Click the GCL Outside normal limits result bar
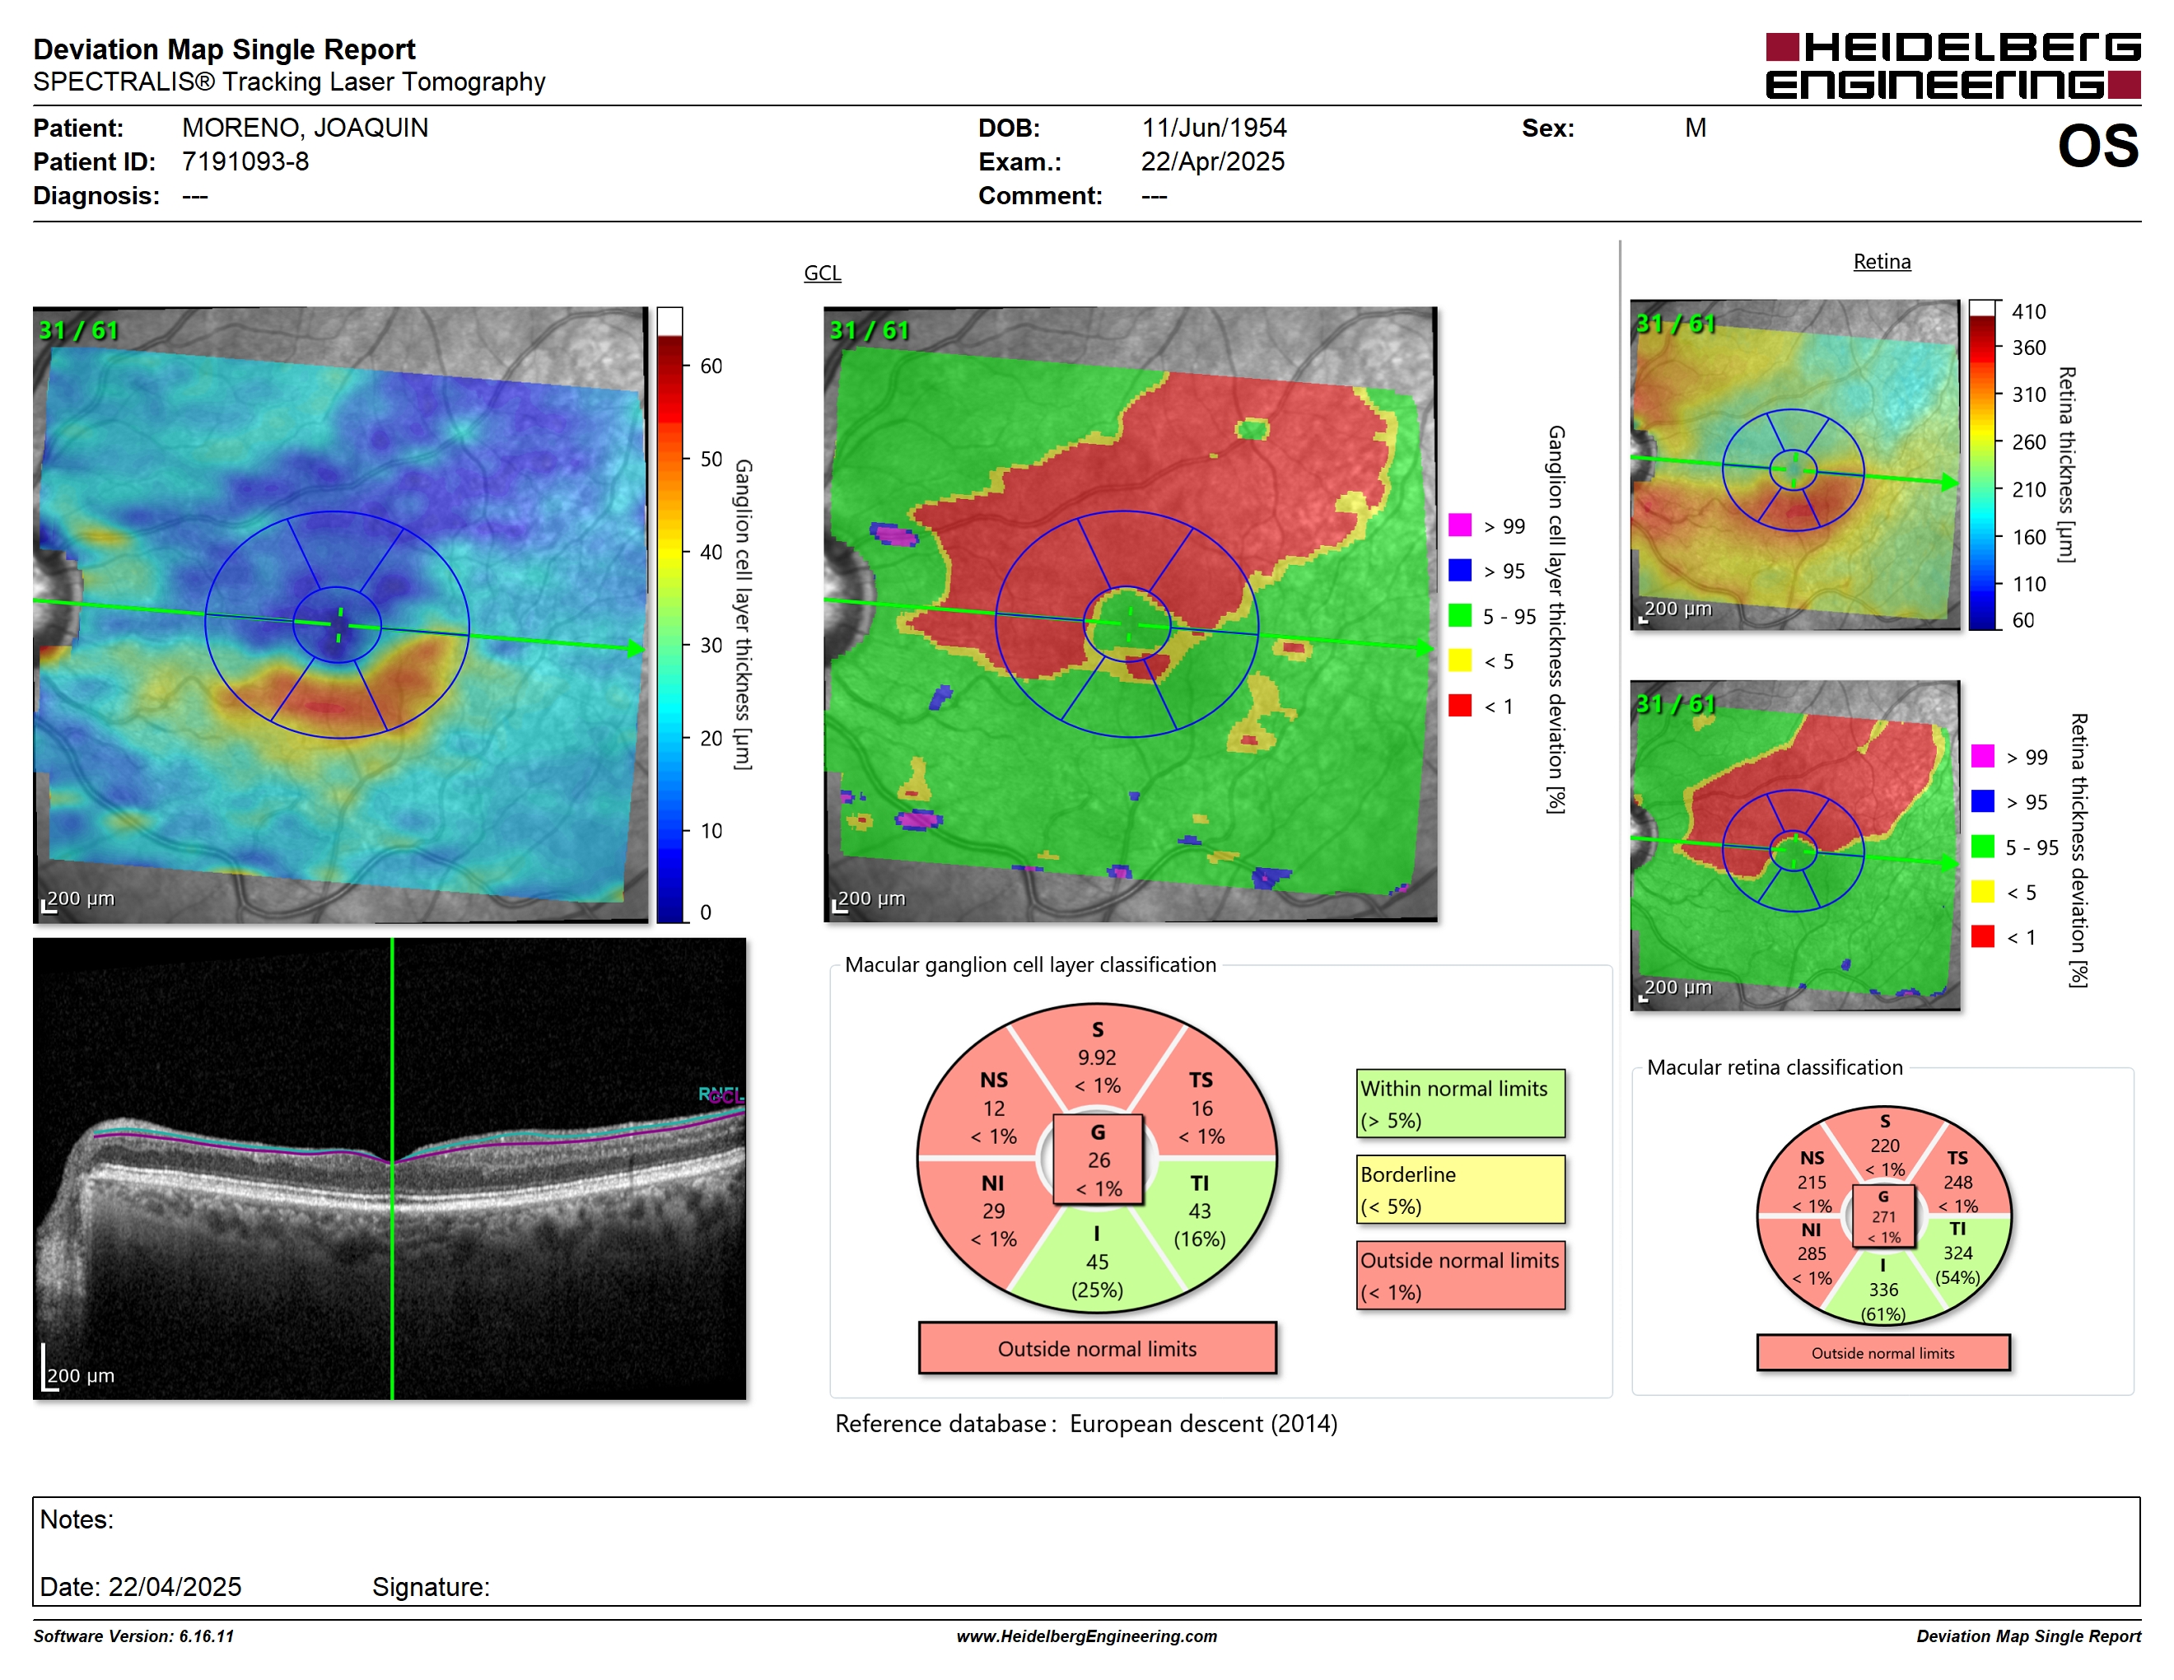 pyautogui.click(x=1097, y=1349)
